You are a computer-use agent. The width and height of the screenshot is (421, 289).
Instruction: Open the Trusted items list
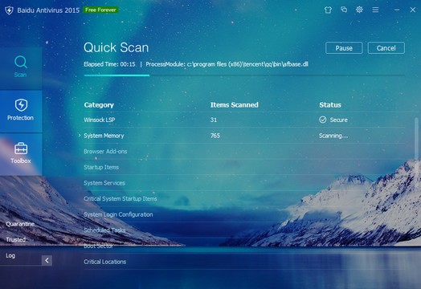(x=16, y=239)
